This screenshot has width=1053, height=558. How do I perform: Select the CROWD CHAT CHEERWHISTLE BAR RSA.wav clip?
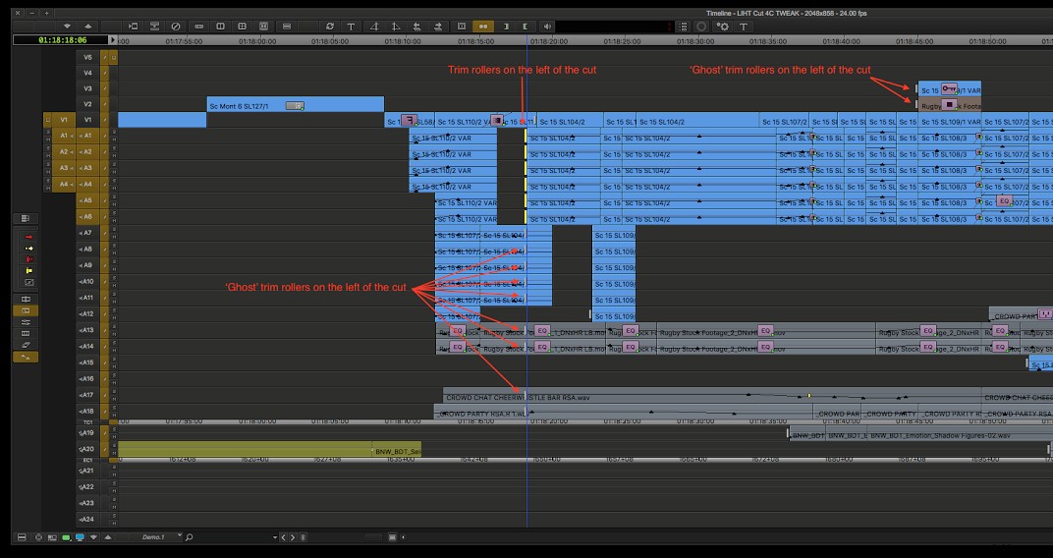click(x=712, y=397)
